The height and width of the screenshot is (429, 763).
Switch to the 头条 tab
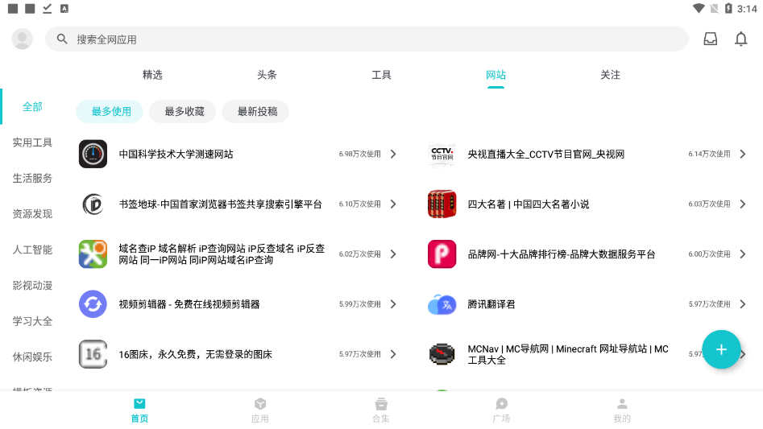pyautogui.click(x=267, y=75)
